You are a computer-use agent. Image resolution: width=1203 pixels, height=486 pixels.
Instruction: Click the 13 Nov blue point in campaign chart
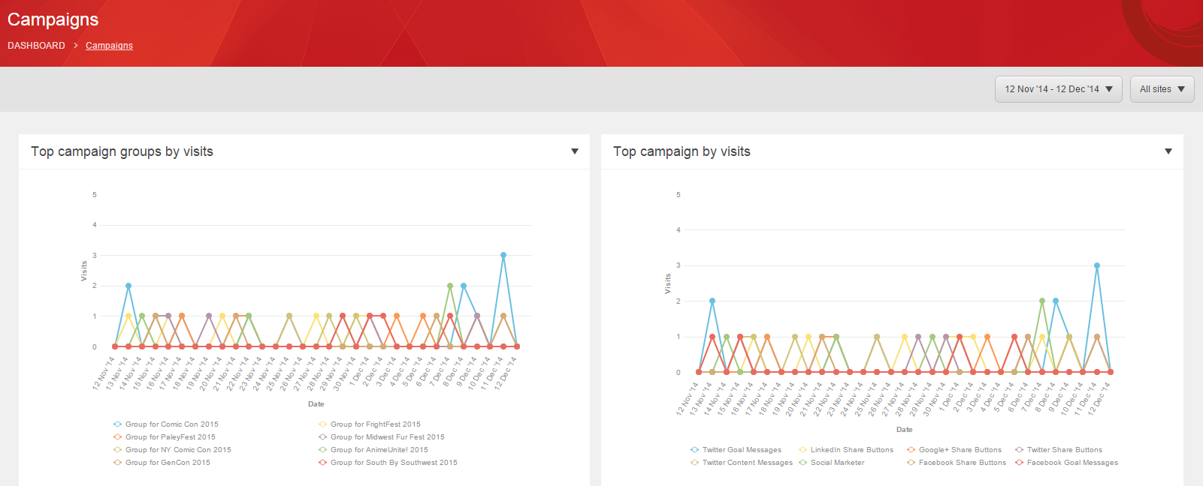pyautogui.click(x=712, y=301)
